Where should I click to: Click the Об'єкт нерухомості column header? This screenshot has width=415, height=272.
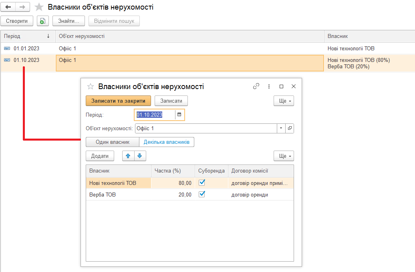tap(190, 36)
